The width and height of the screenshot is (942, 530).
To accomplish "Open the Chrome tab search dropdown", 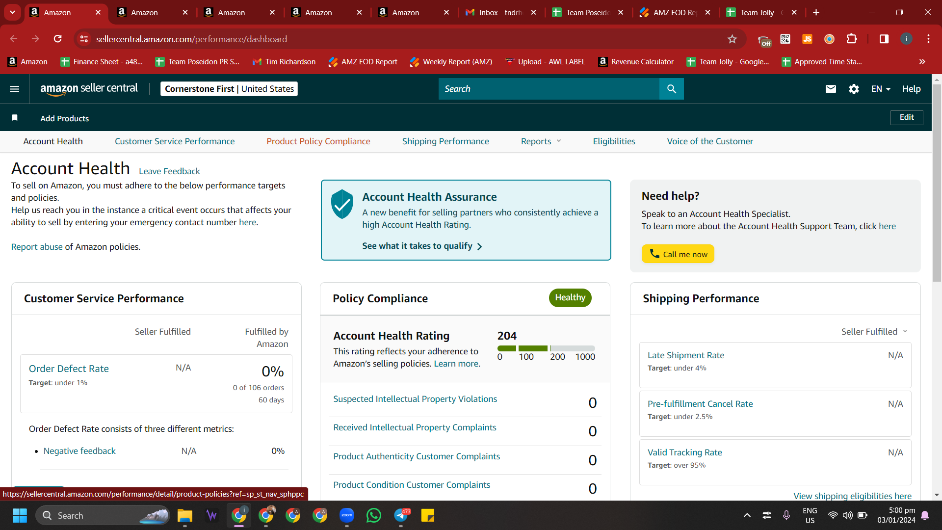I will pos(12,12).
